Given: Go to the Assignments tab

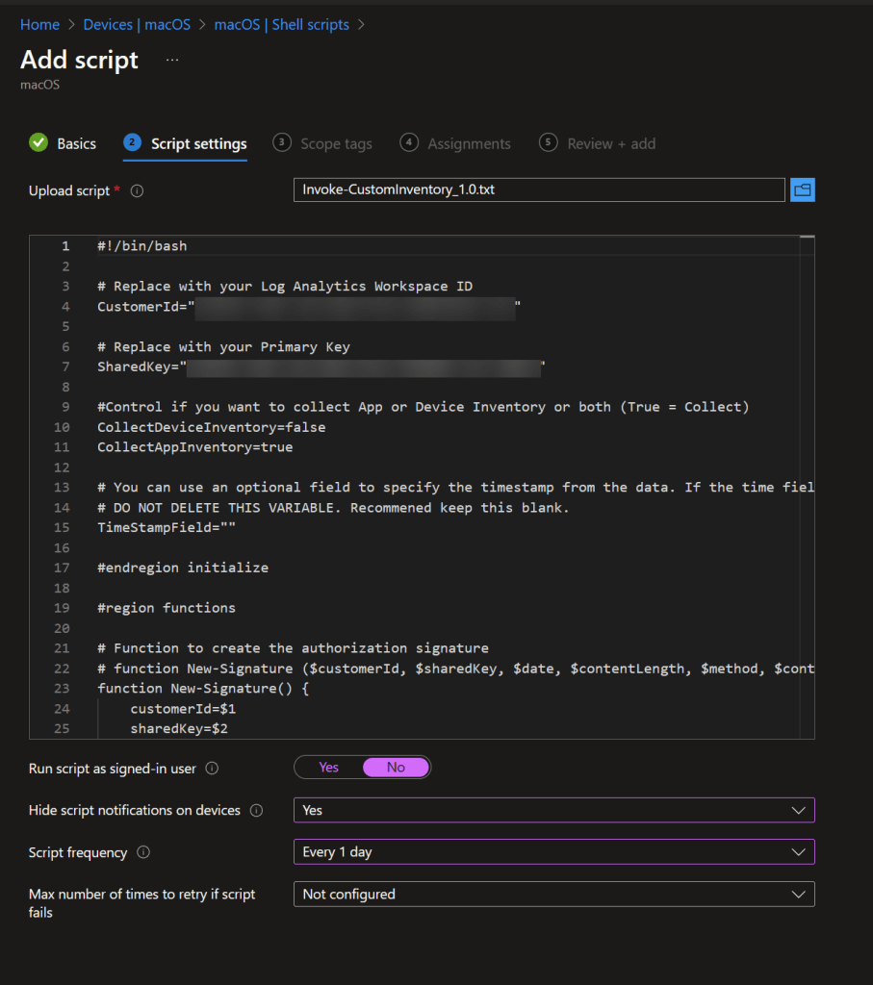Looking at the screenshot, I should click(x=469, y=144).
